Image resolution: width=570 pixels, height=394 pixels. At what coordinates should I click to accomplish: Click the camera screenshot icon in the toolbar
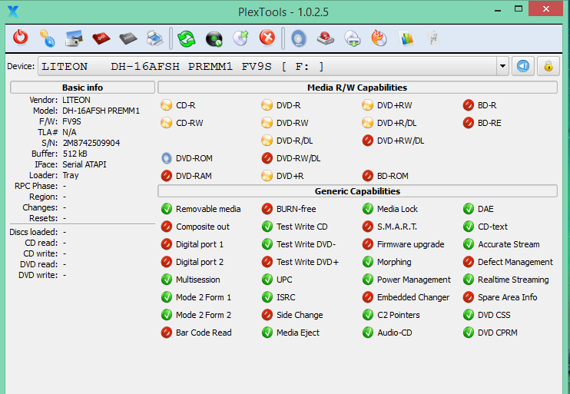pyautogui.click(x=75, y=38)
